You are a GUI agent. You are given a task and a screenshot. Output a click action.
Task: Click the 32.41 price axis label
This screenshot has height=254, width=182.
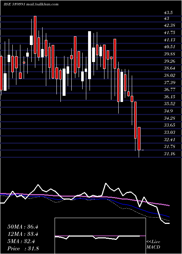(169, 139)
